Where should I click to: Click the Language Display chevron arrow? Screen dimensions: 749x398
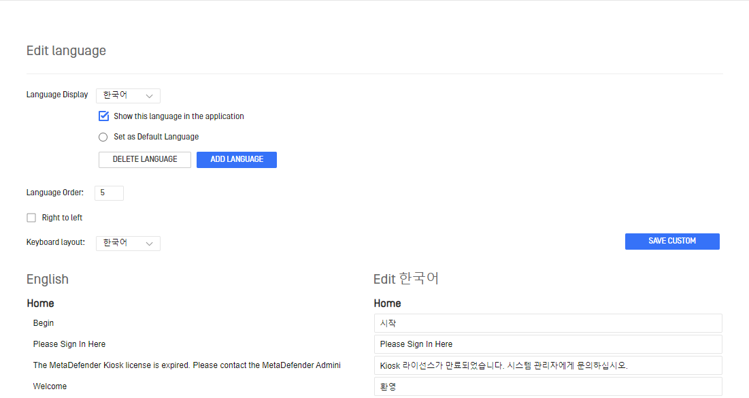tap(149, 96)
